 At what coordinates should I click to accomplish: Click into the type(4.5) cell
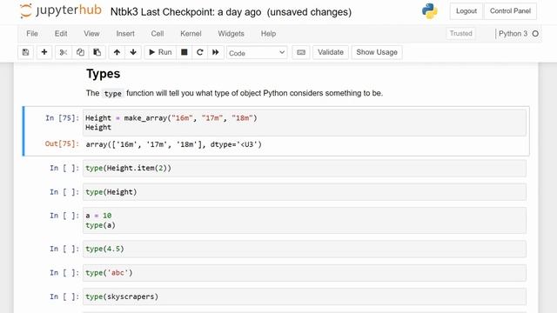(x=305, y=249)
